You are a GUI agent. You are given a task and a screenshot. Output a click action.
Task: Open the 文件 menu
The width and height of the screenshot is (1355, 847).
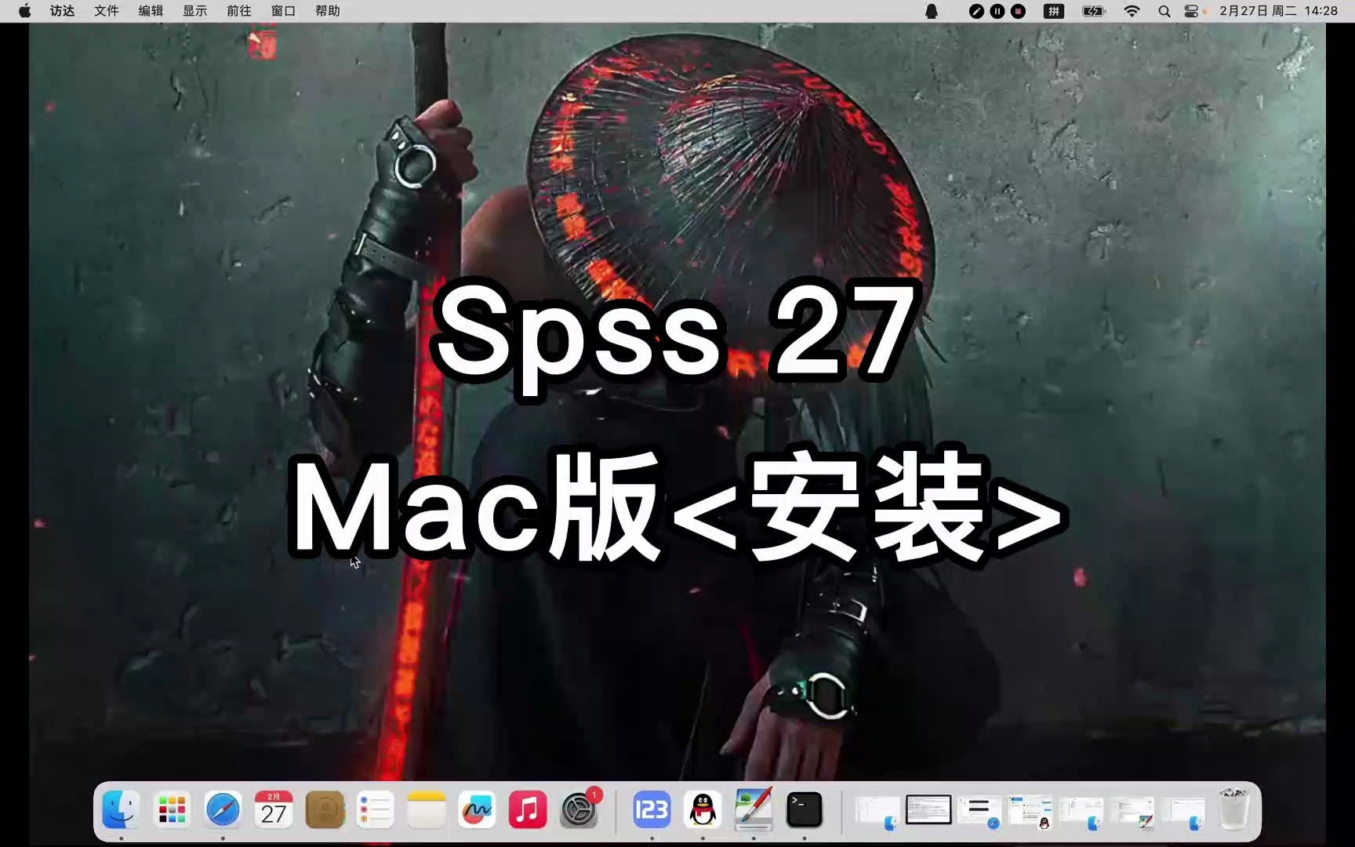pos(107,11)
